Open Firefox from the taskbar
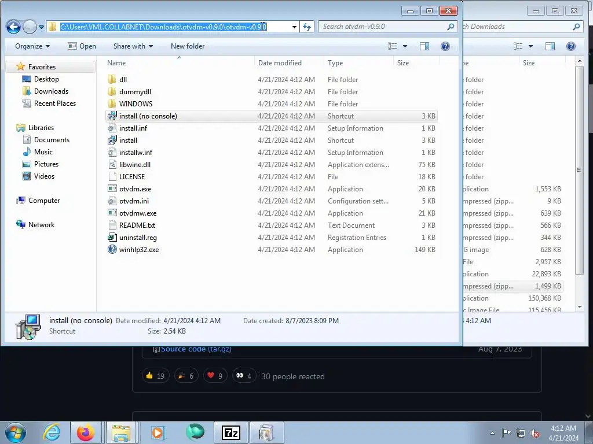The height and width of the screenshot is (444, 593). (86, 432)
